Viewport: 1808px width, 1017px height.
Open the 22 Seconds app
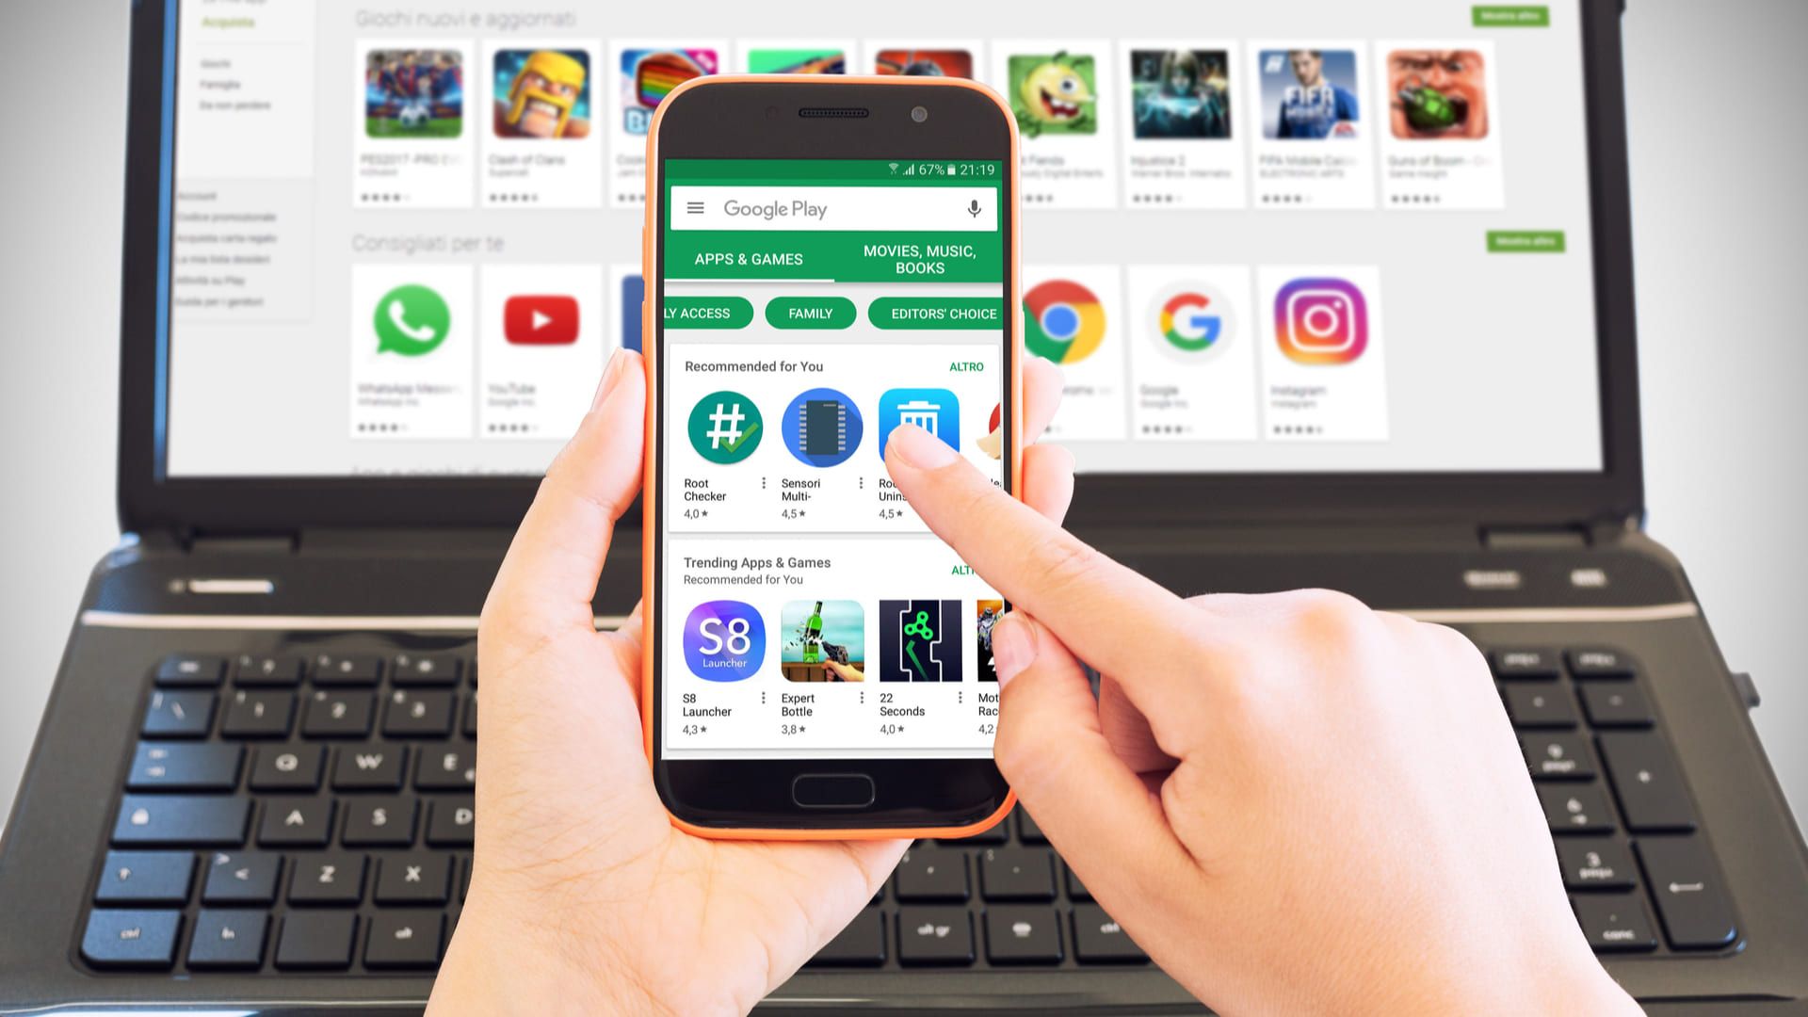918,640
